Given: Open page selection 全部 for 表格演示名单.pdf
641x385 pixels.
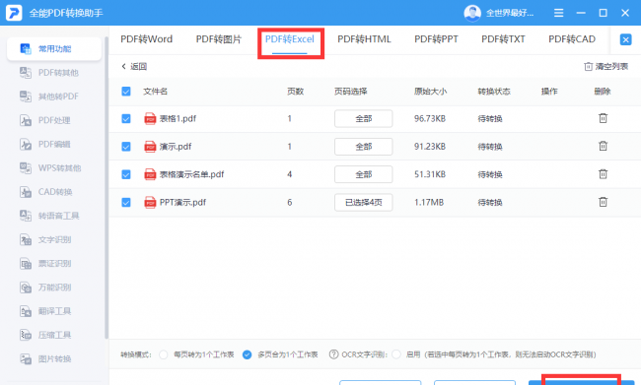Looking at the screenshot, I should (364, 174).
